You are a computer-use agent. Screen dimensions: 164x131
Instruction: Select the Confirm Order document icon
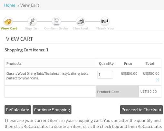[56, 21]
